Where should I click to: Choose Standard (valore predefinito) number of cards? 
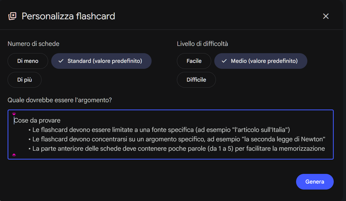(101, 61)
